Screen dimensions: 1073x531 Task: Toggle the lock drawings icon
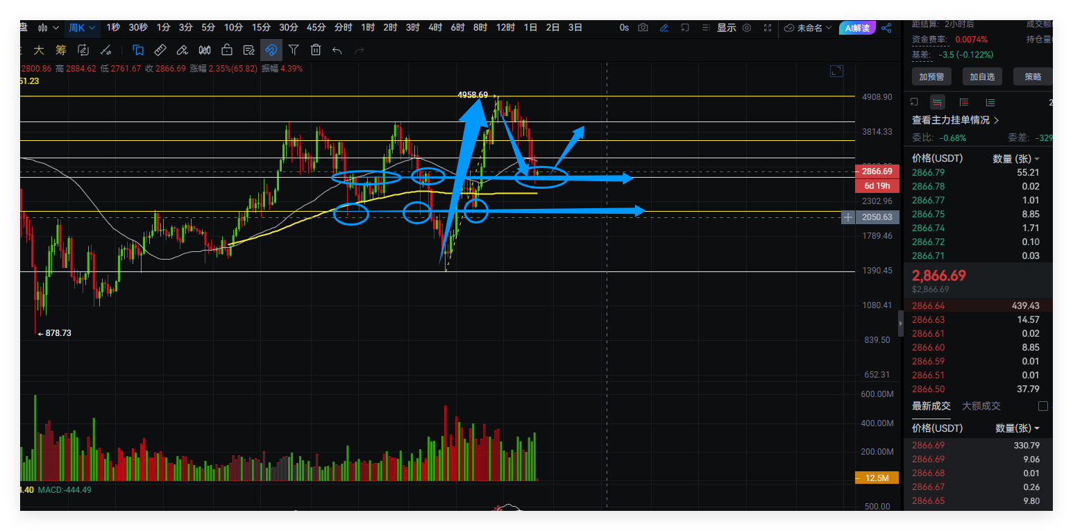point(227,50)
